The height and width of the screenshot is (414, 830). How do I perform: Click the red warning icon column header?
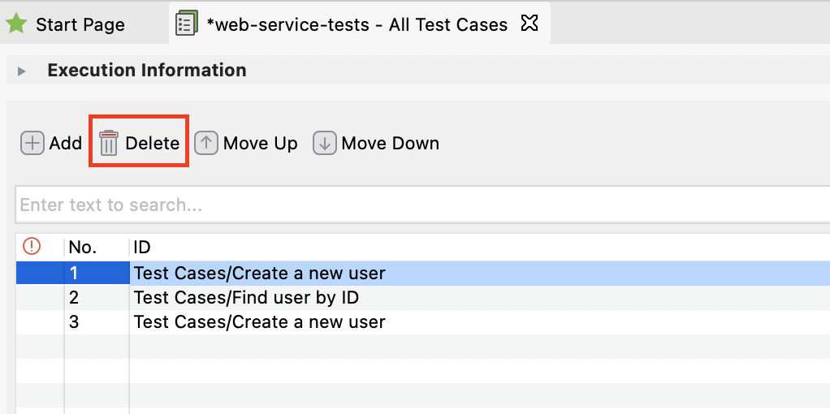pos(32,247)
